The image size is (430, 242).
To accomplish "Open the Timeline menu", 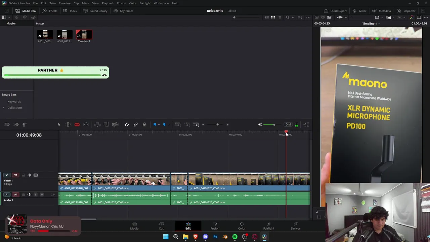I will (x=64, y=3).
